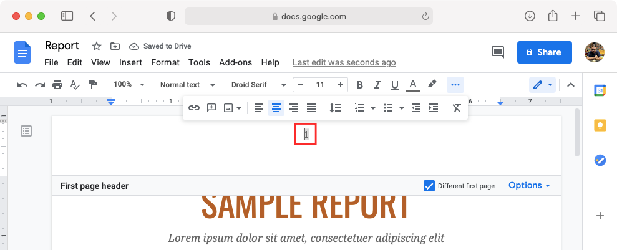Click the Insert link icon
The height and width of the screenshot is (250, 617).
(x=194, y=108)
